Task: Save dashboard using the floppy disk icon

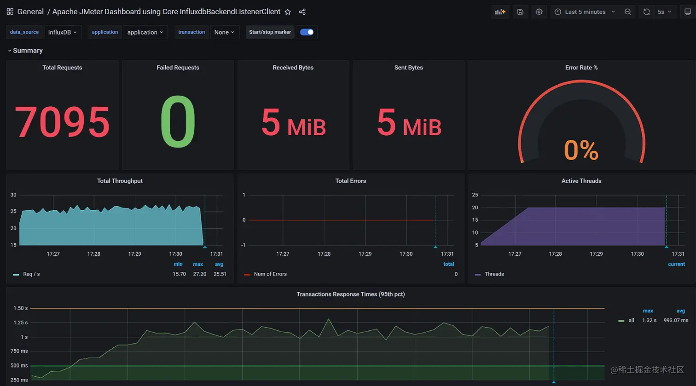Action: coord(520,12)
